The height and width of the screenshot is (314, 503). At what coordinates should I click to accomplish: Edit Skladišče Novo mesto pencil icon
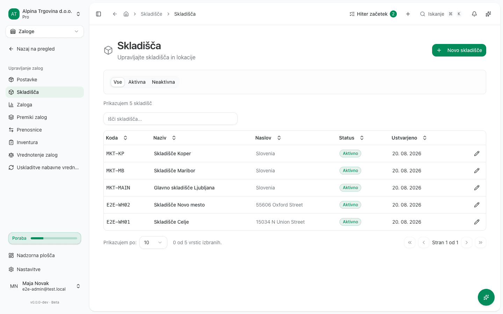pyautogui.click(x=477, y=205)
